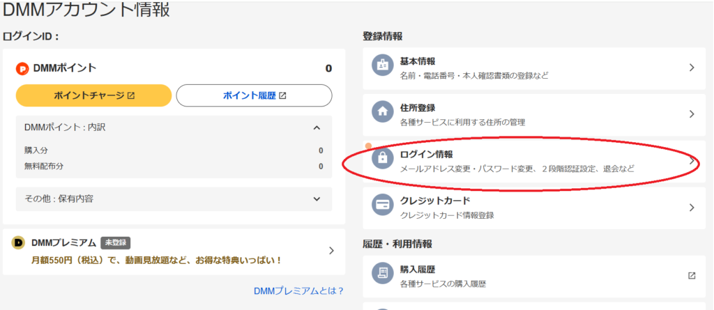Open DMMプレミアム details via right chevron
The height and width of the screenshot is (310, 714).
[x=331, y=251]
